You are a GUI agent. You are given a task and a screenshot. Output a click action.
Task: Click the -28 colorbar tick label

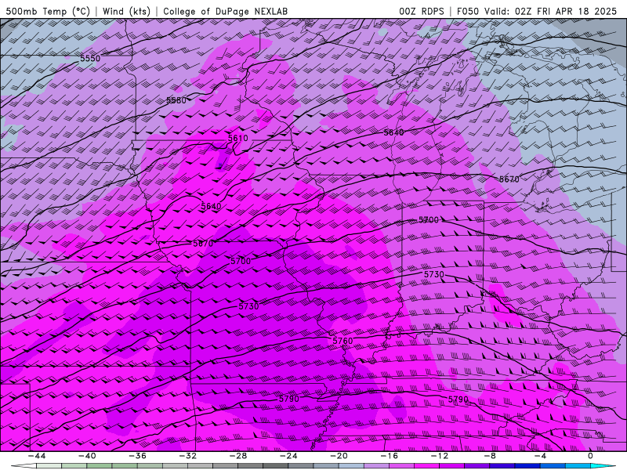(x=238, y=456)
